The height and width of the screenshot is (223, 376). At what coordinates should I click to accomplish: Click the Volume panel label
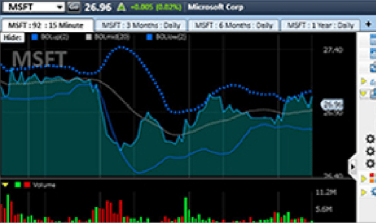click(x=44, y=185)
